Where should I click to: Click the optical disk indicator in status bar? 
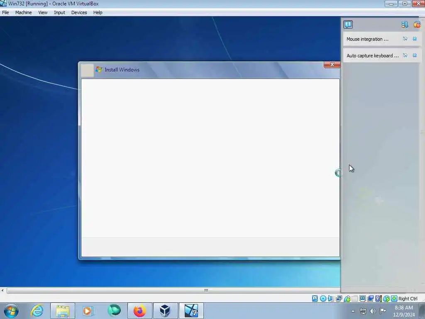coord(323,299)
